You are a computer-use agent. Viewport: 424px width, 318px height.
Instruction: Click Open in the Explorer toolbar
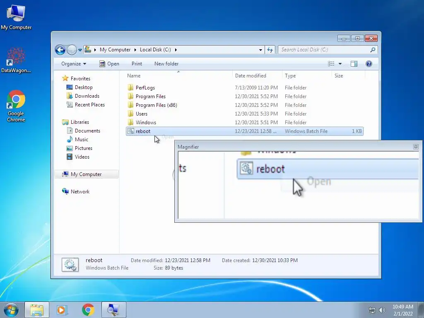pyautogui.click(x=109, y=64)
